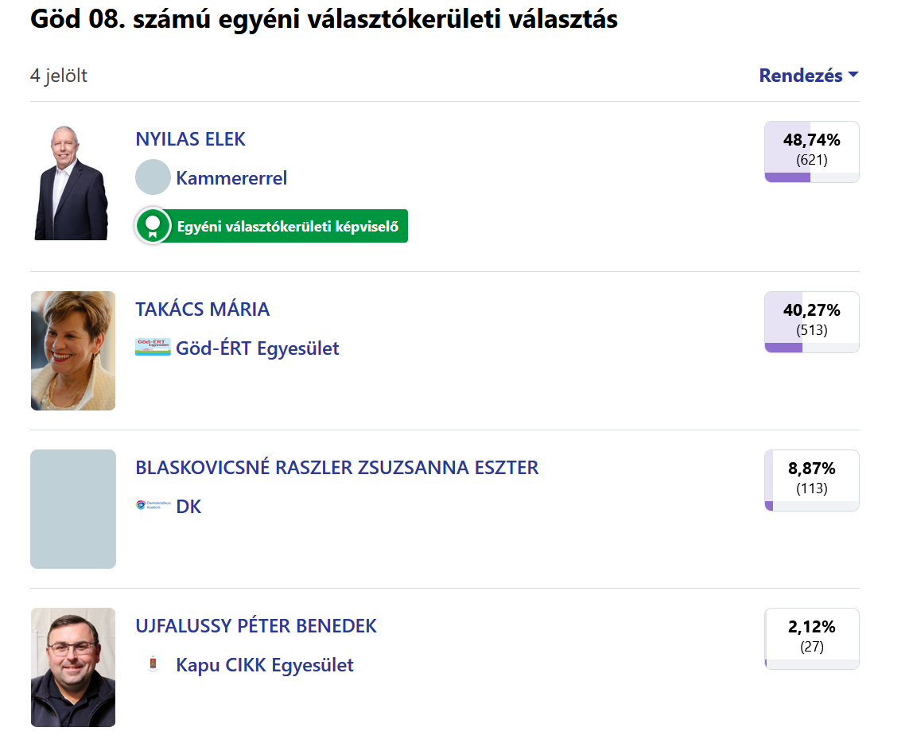909x747 pixels.
Task: Open Takács Mária candidate name link
Action: coord(203,309)
